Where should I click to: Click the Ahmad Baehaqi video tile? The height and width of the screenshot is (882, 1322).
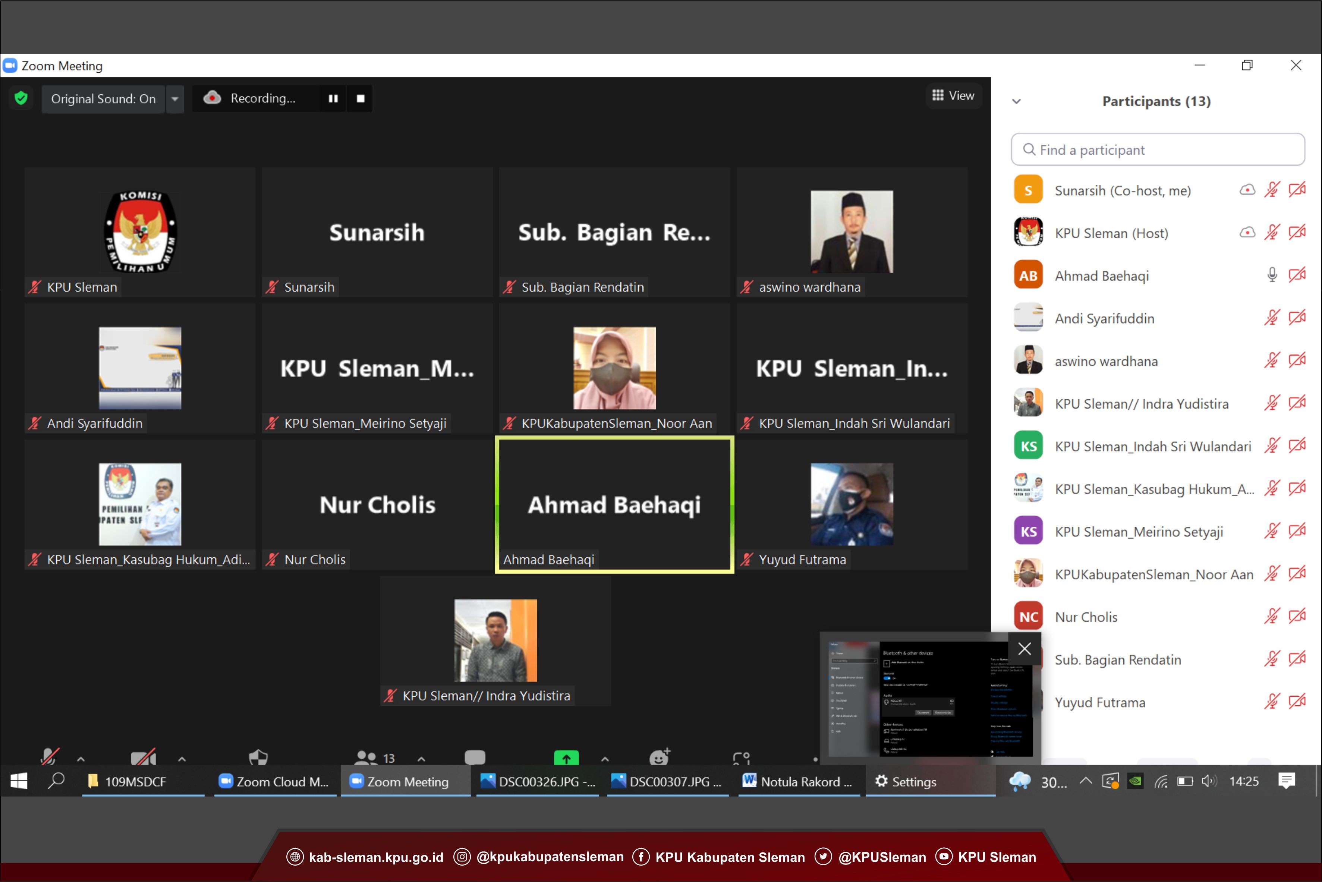pos(614,505)
